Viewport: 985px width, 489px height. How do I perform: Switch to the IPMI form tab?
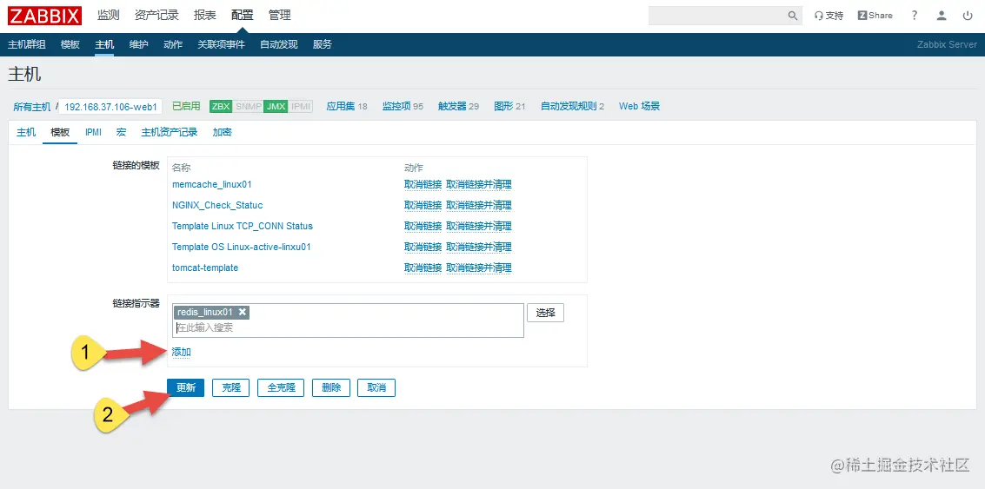point(93,132)
